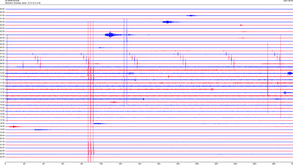
Task: Click the 26m tick label on x-axis
Action: tap(255, 164)
